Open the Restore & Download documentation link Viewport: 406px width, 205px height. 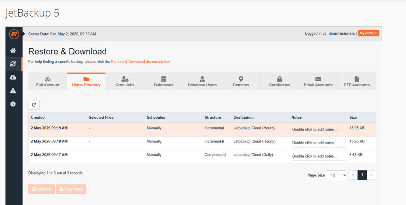click(x=141, y=62)
